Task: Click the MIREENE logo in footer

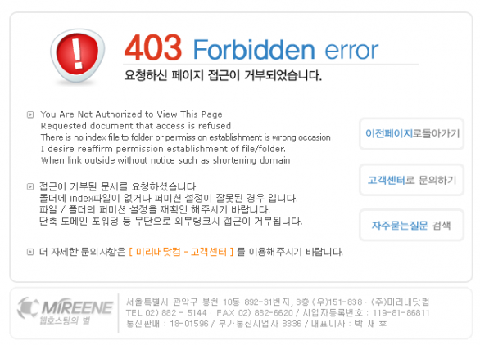Action: 66,311
